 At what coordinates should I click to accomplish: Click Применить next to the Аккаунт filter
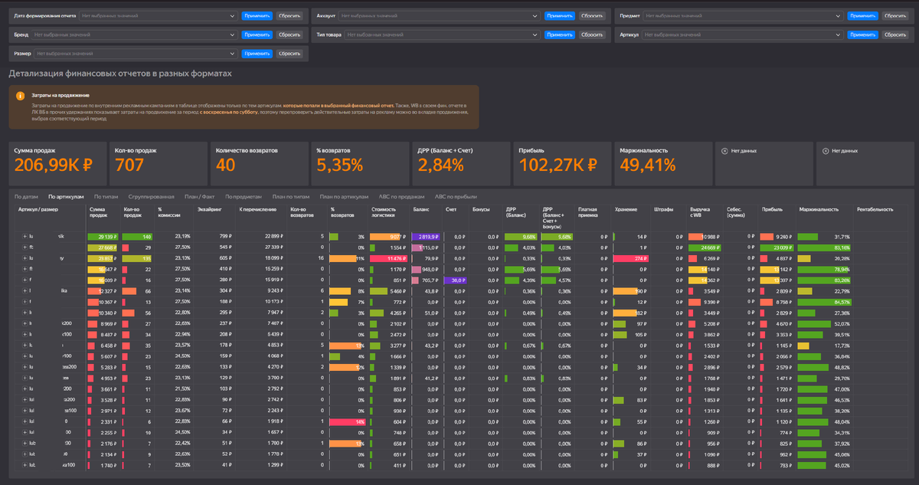(x=560, y=15)
